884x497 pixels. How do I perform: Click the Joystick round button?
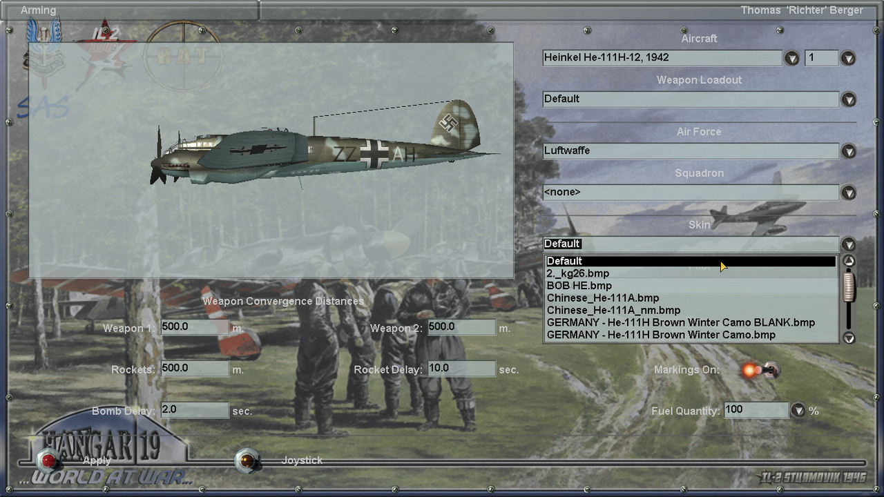247,460
